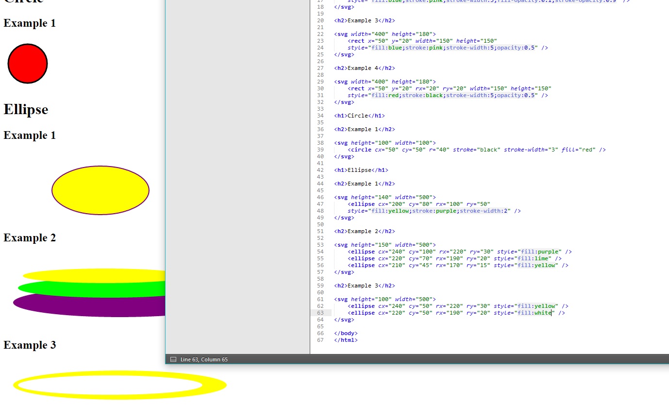The height and width of the screenshot is (405, 669).
Task: Click "<h2>Example 2</h2>" in the code
Action: coord(365,231)
